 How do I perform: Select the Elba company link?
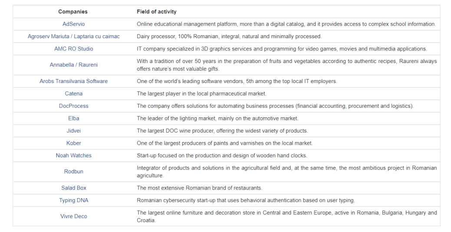tap(73, 118)
